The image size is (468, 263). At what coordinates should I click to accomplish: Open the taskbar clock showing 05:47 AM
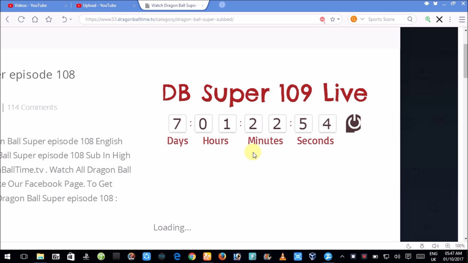[453, 256]
